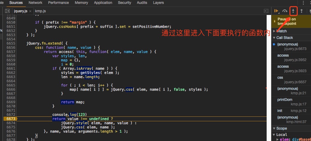Select anonymous frame at kmp.js:21
Image resolution: width=311 pixels, height=141 pixels.
point(291,91)
